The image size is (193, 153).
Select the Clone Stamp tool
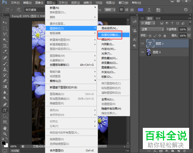click(5, 69)
